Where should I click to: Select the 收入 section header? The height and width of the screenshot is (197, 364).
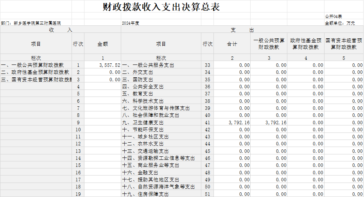[x=61, y=30]
